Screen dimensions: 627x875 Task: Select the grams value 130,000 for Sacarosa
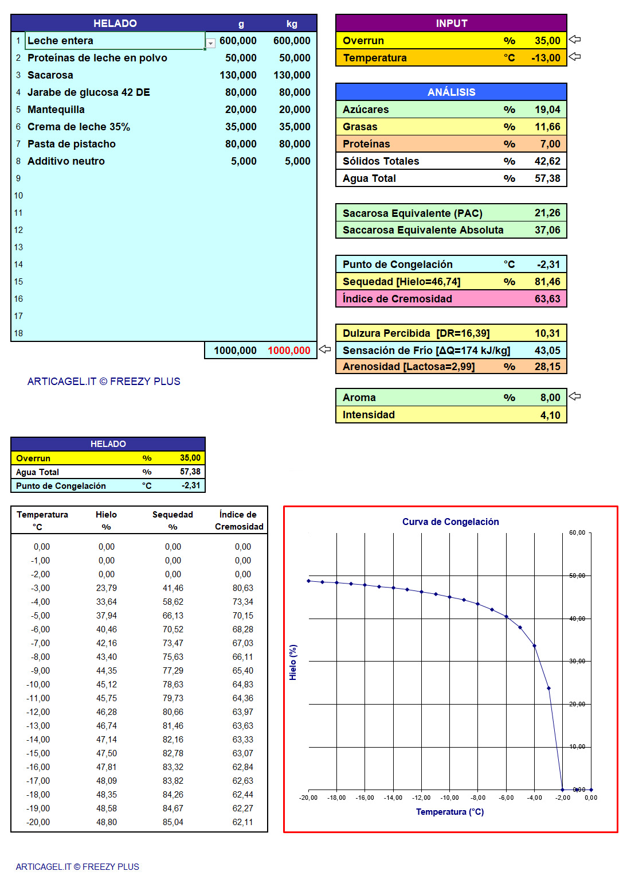coord(238,75)
